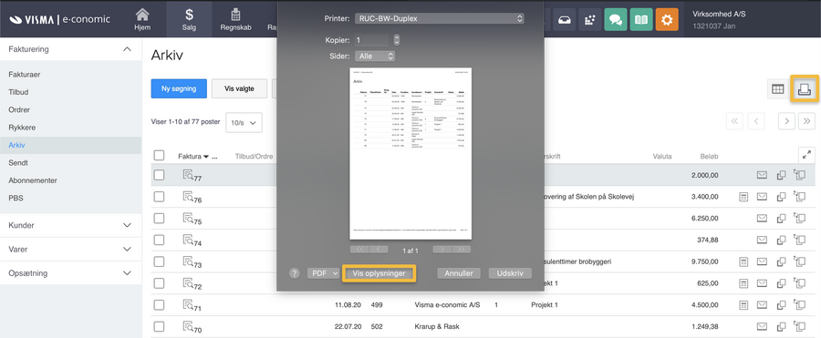This screenshot has width=821, height=338.
Task: Click the expand table arrows icon
Action: 806,155
